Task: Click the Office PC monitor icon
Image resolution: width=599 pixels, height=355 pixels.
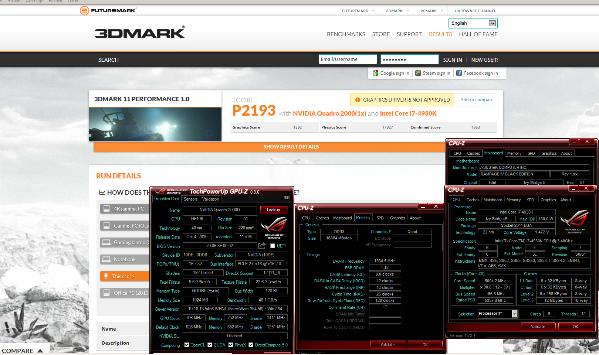Action: 106,293
